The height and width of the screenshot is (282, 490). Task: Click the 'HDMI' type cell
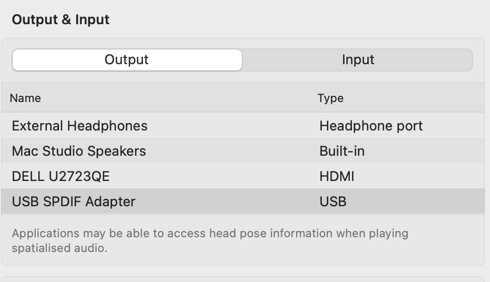(x=337, y=177)
